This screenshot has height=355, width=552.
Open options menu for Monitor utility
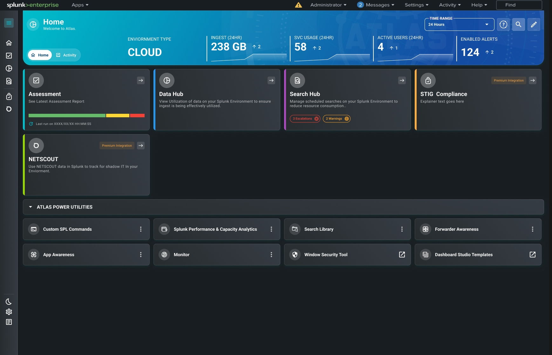(x=271, y=255)
